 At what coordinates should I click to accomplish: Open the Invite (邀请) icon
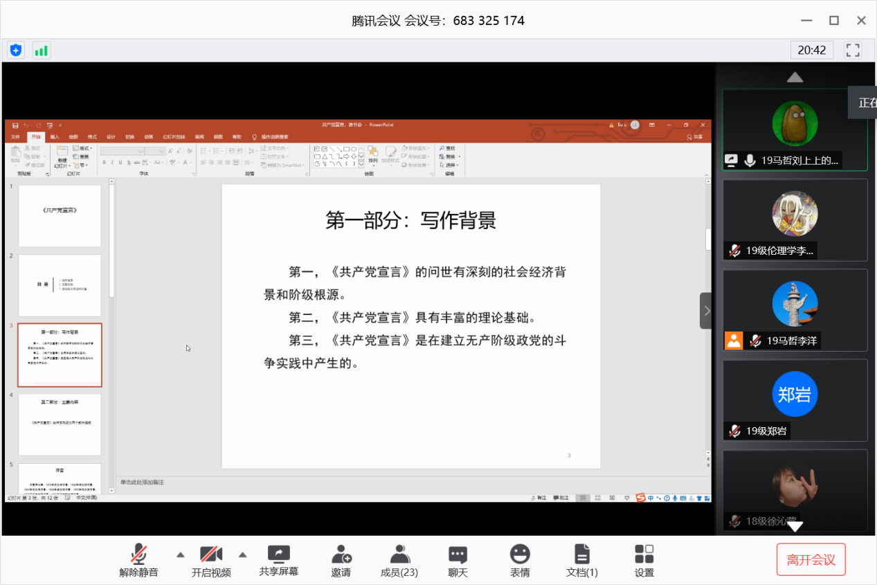coord(341,560)
